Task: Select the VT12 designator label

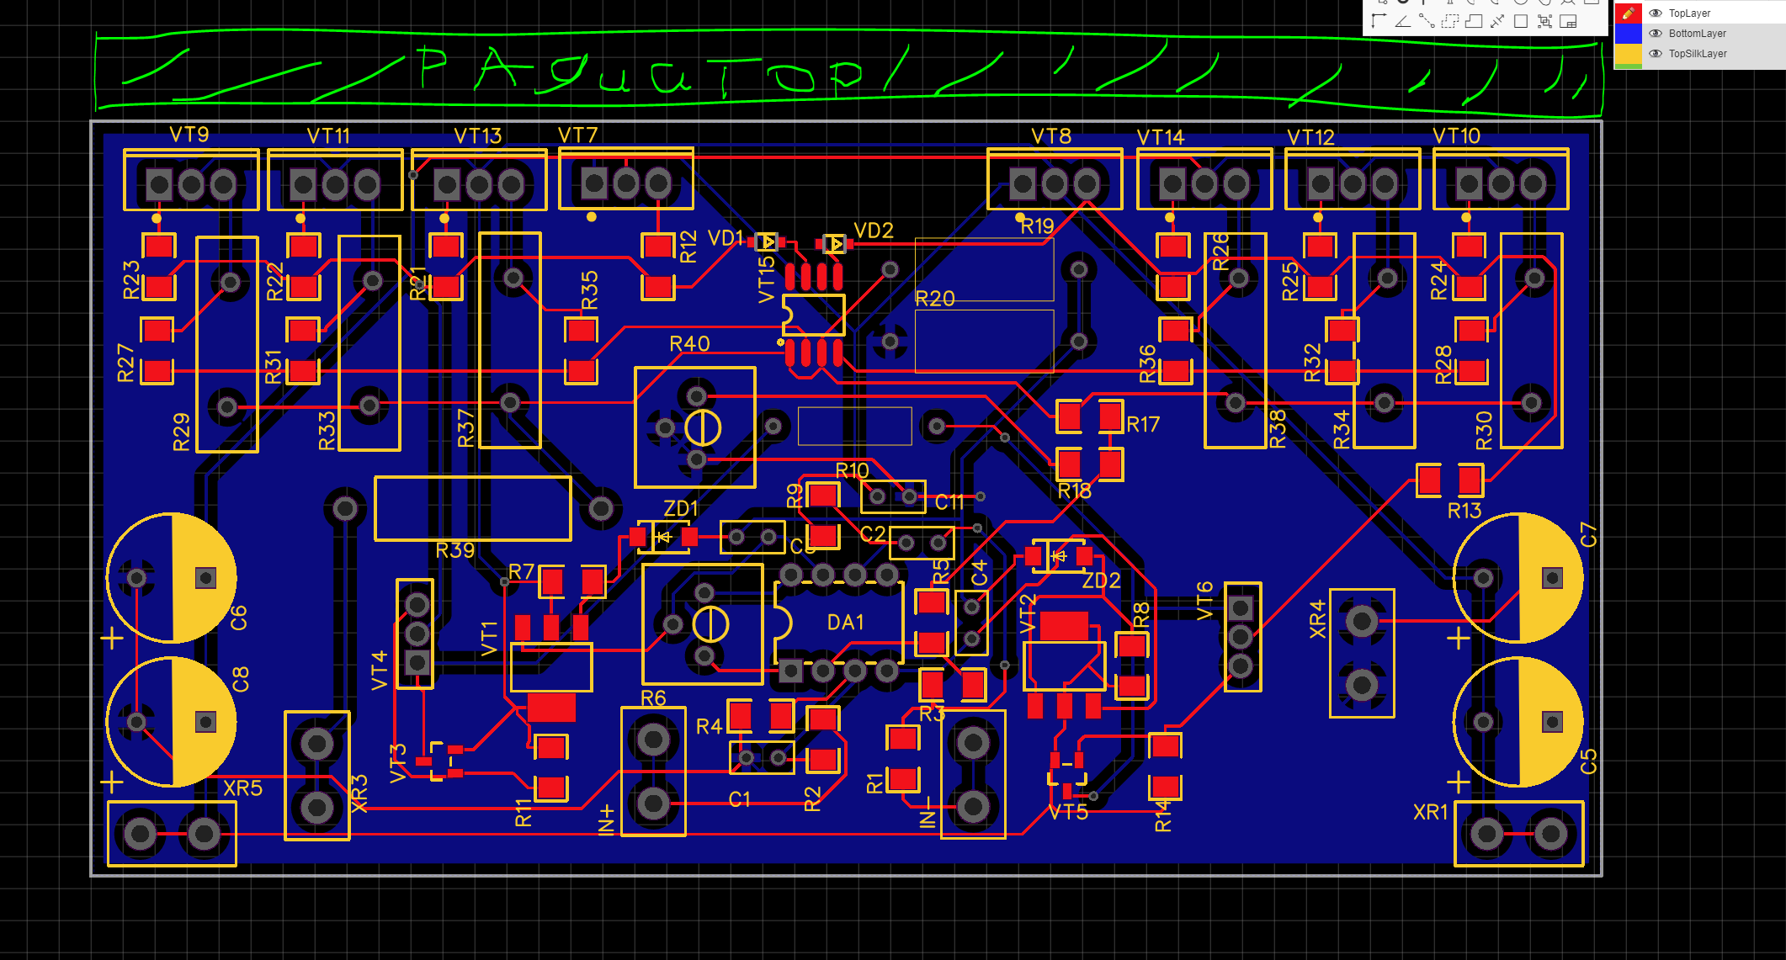Action: (1310, 137)
